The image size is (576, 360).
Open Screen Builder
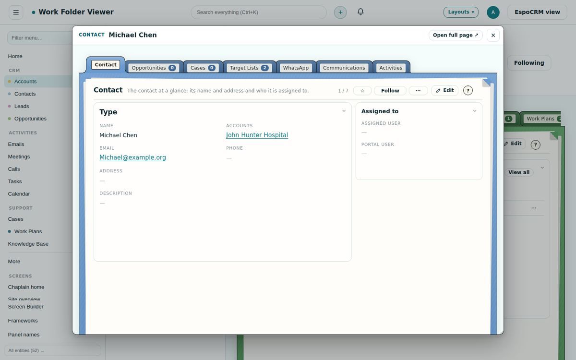(x=25, y=307)
